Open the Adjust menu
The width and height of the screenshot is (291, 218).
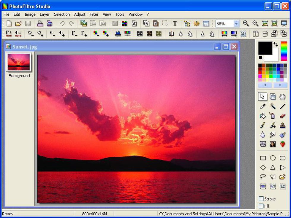click(80, 14)
